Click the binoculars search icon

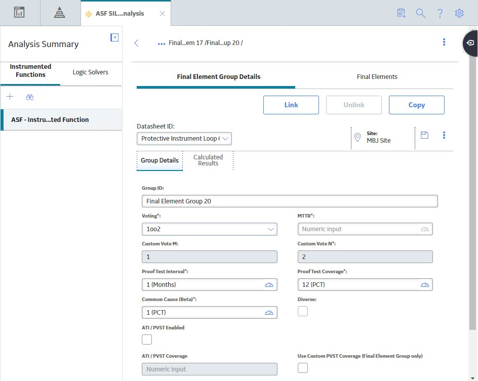tap(29, 97)
